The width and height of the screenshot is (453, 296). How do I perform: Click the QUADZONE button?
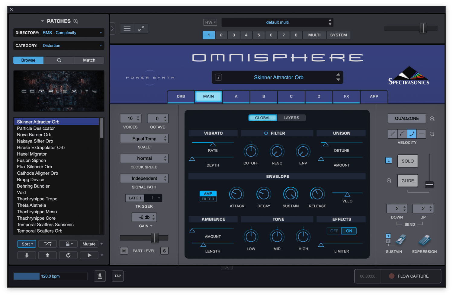pyautogui.click(x=407, y=118)
